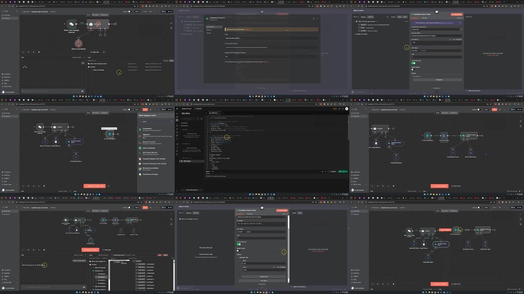Click the Add Filter Field button
This screenshot has height=294, width=524.
pos(263,277)
